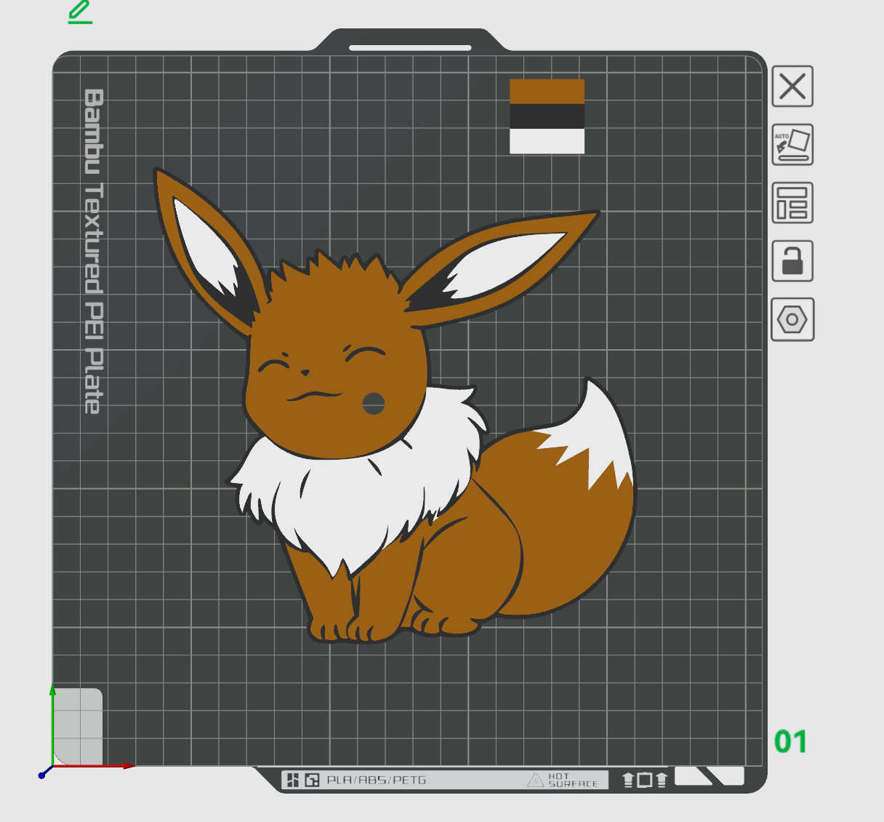The height and width of the screenshot is (822, 884).
Task: Click the PLA/ABS/PETG plate label
Action: tap(377, 780)
